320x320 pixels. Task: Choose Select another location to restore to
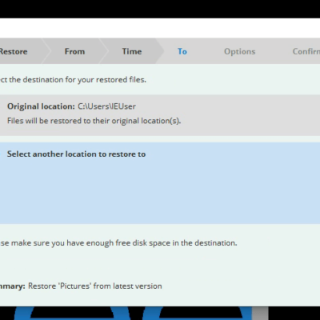tap(76, 154)
